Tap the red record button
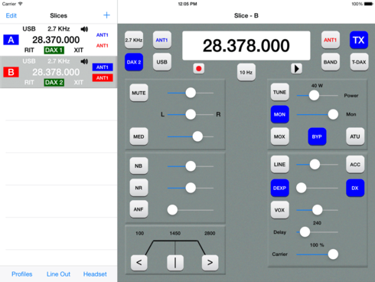 coord(199,68)
